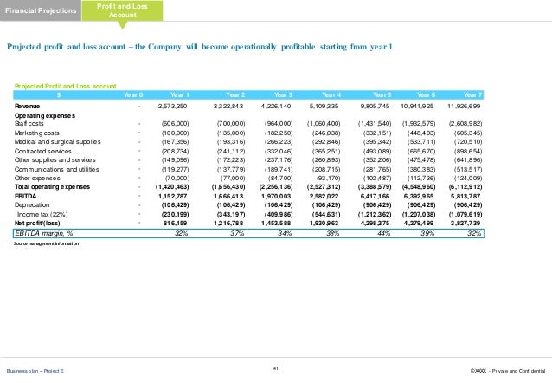
Task: Select the Year 3 column header
Action: (284, 94)
